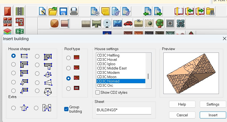Select the red car symbol icon

[x=128, y=23]
